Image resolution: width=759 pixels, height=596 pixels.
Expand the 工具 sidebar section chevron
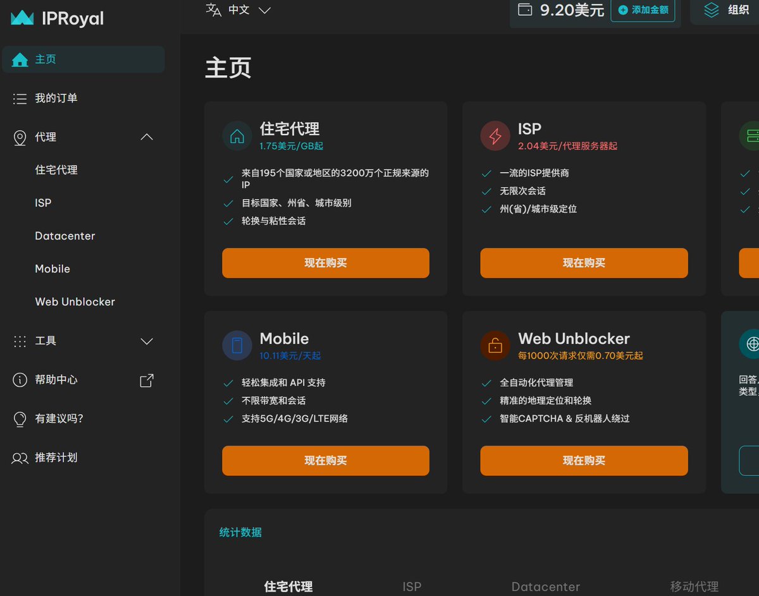point(147,341)
